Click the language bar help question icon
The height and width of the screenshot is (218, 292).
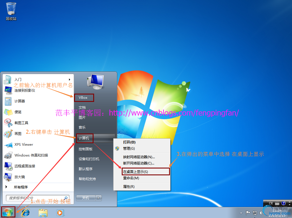coord(283,203)
